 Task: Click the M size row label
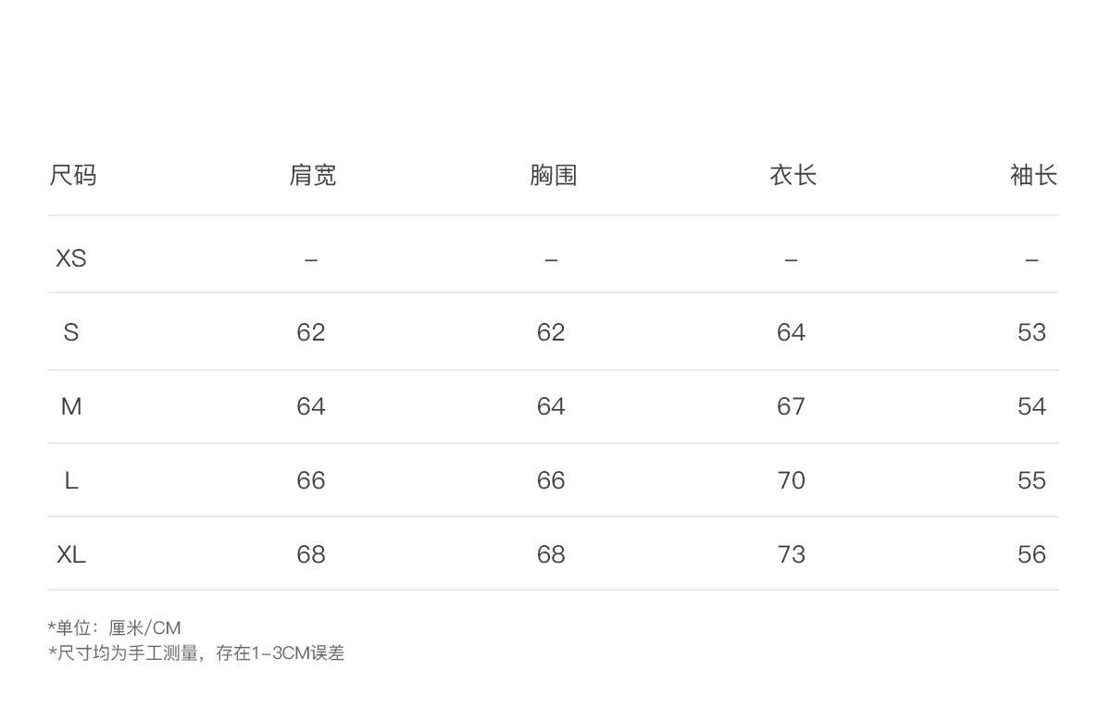[x=71, y=406]
